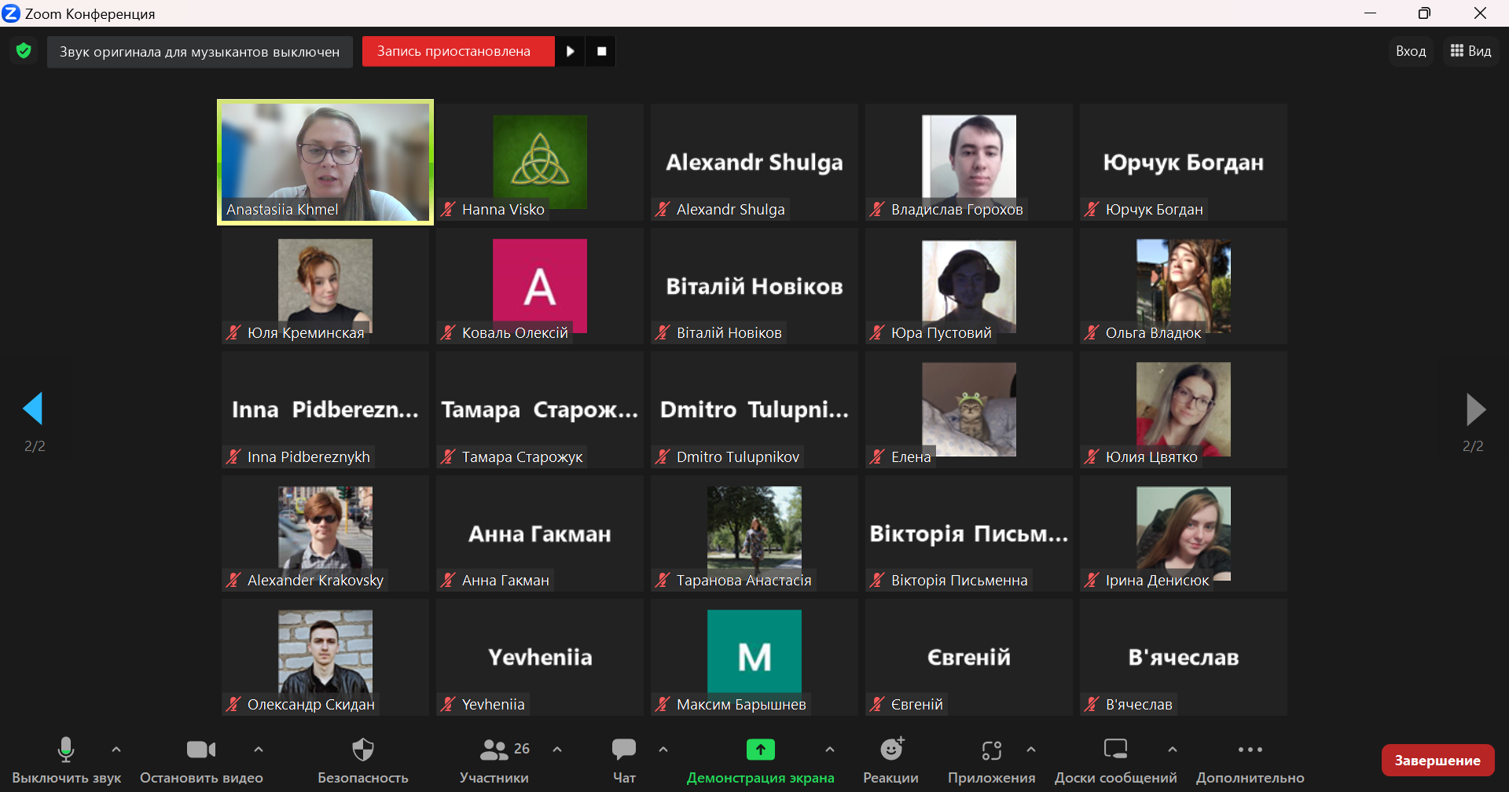Click Юра Пустовий's muted microphone icon
This screenshot has width=1509, height=792.
pyautogui.click(x=877, y=332)
